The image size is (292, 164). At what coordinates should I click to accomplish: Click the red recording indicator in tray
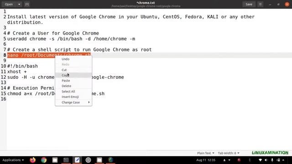(x=239, y=160)
